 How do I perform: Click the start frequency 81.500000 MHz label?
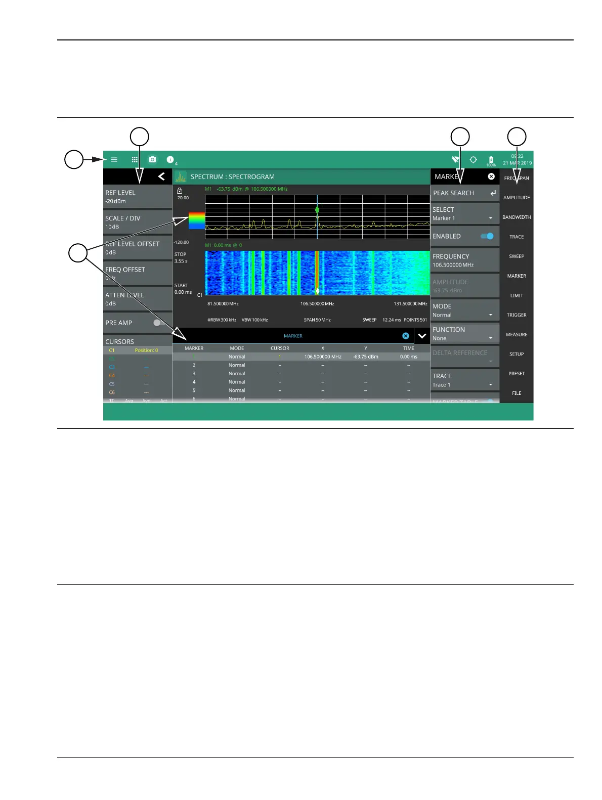[x=223, y=304]
